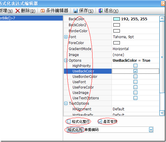The image size is (166, 142).
Task: Click the 删除(D) delete label
Action: tap(28, 11)
